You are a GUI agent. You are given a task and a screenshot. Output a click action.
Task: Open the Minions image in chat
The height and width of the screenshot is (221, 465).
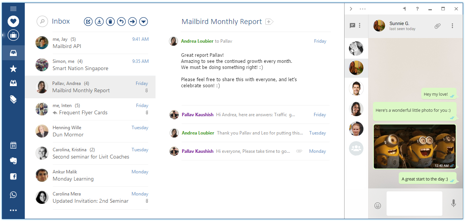click(415, 147)
